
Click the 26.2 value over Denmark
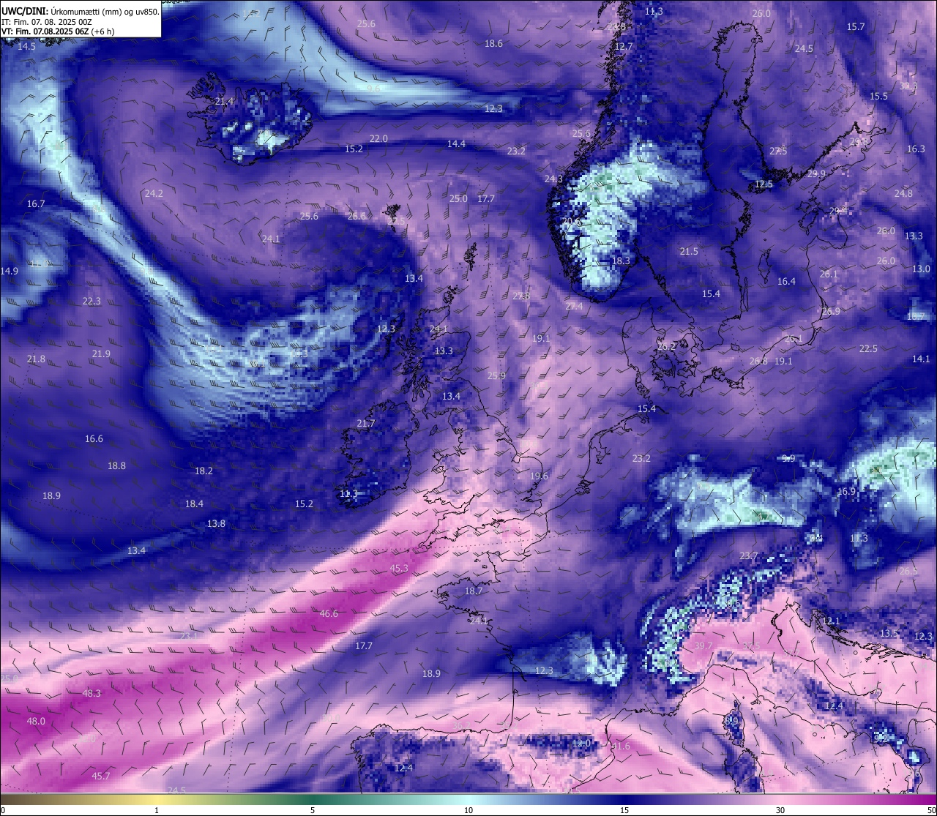click(666, 346)
